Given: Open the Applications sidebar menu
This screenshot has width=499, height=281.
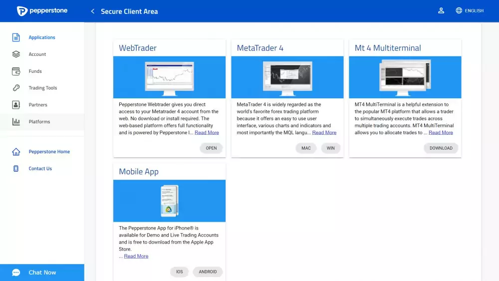Looking at the screenshot, I should (42, 37).
